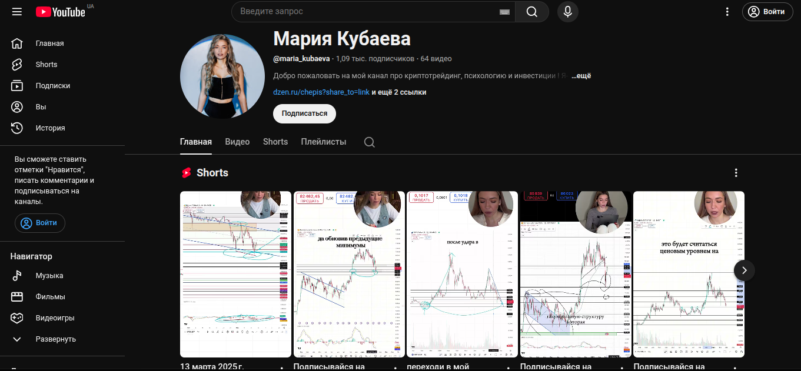Expand the Развернуть navigator list

(55, 339)
